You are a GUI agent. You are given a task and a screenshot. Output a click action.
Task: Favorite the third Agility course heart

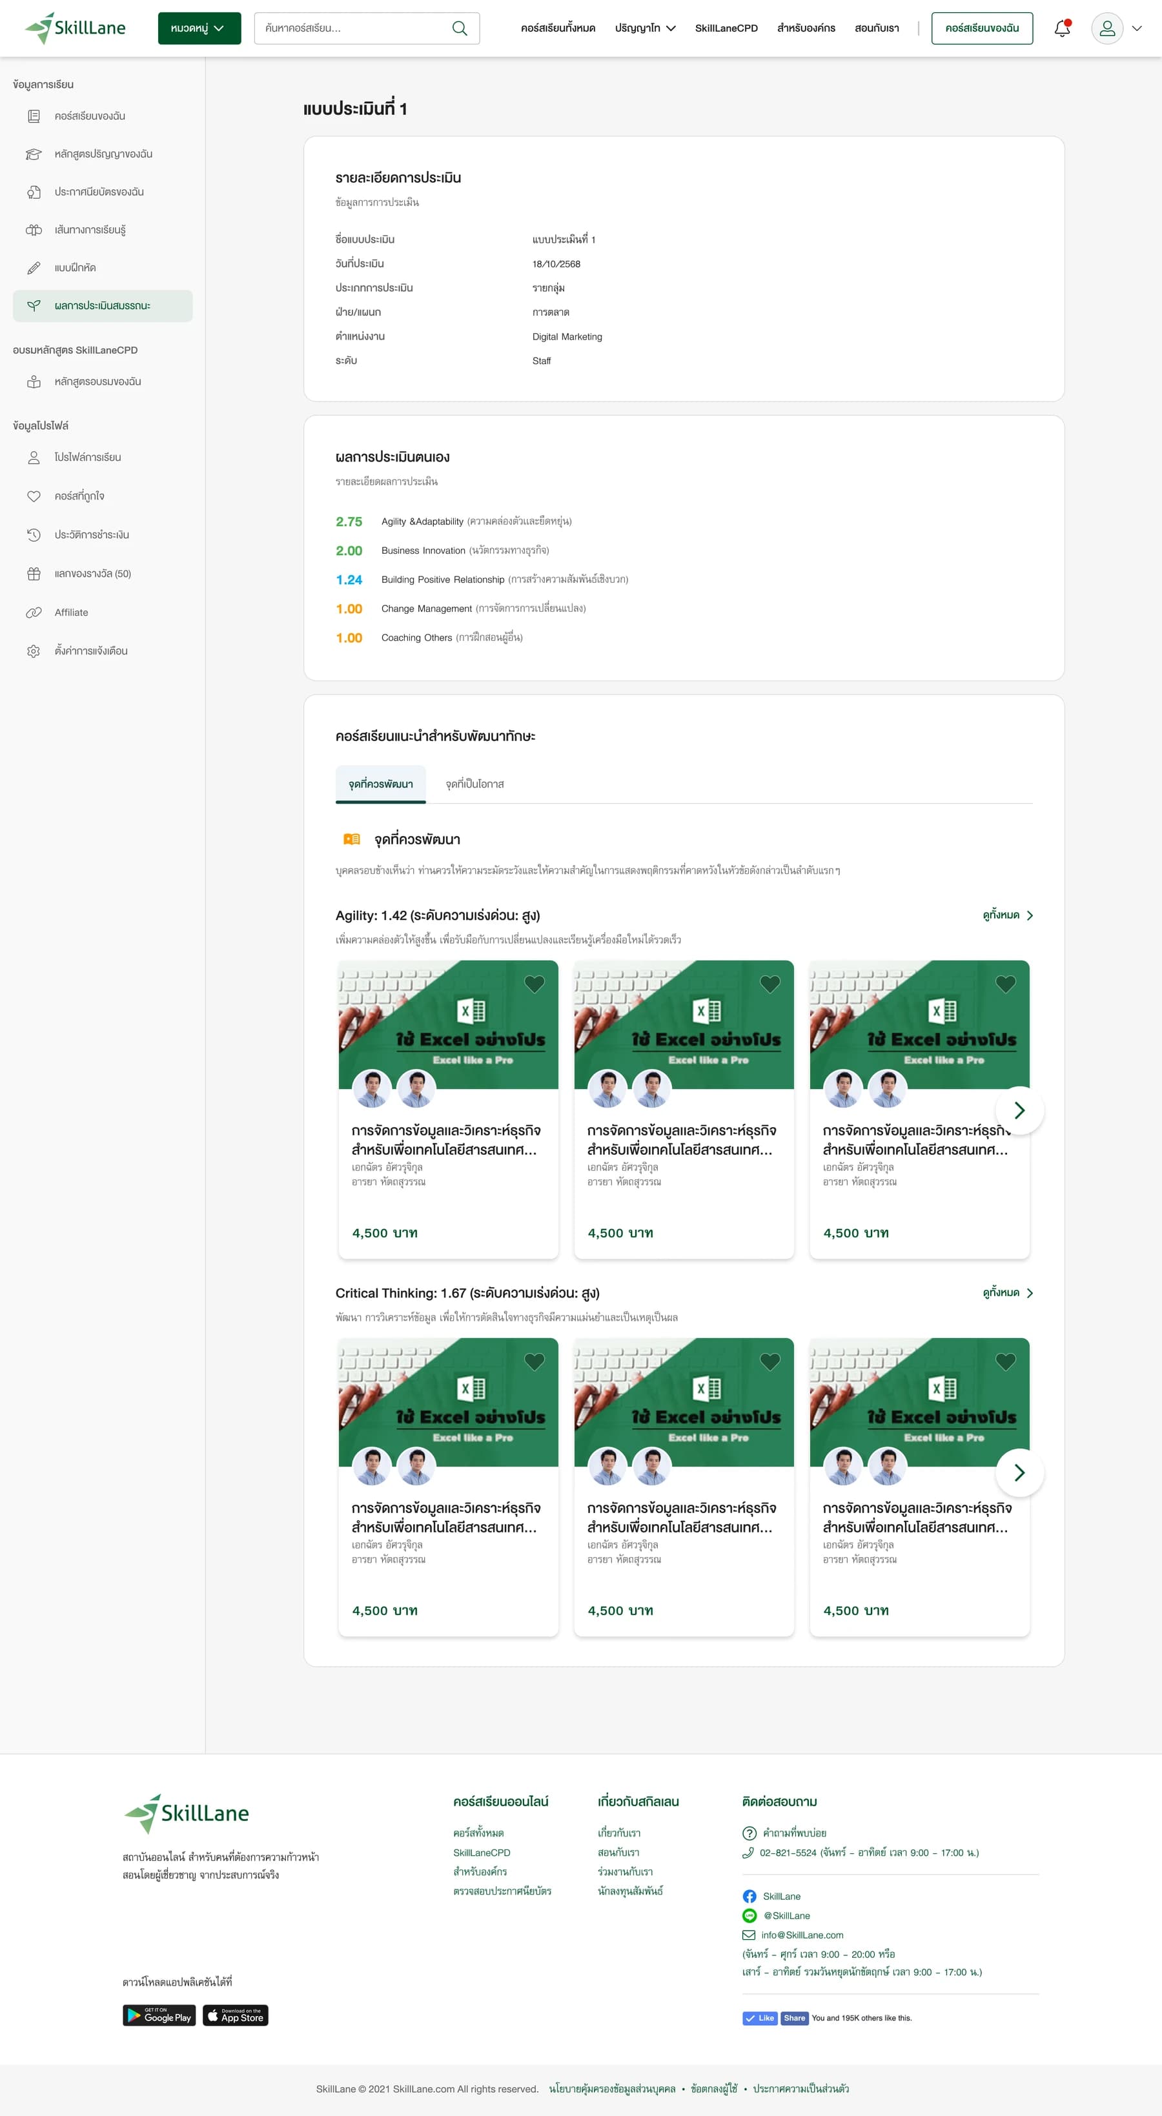(x=1006, y=983)
